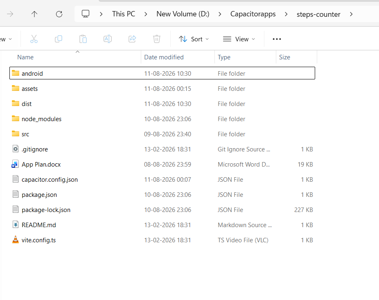Image resolution: width=379 pixels, height=300 pixels.
Task: Click the Cut scissors icon
Action: point(34,39)
